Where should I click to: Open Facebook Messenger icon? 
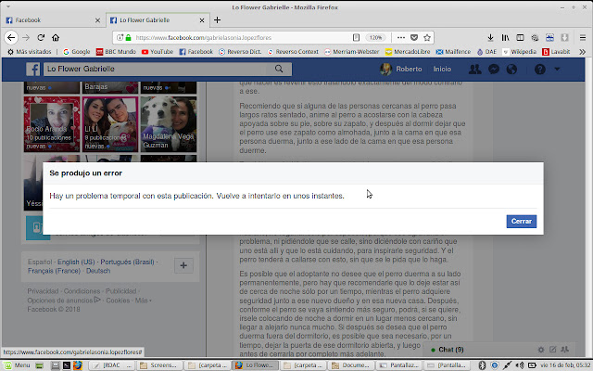coord(494,69)
